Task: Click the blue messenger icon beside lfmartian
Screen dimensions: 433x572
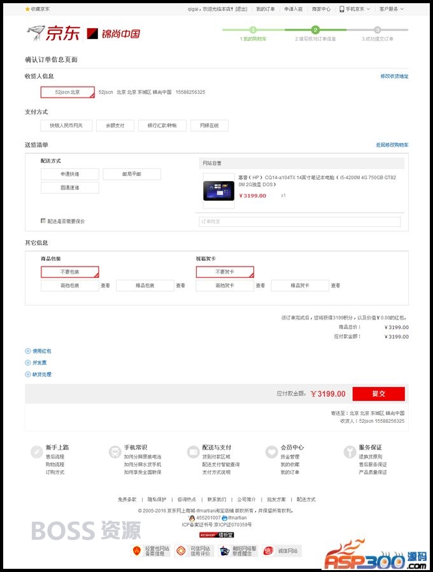Action: point(225,518)
